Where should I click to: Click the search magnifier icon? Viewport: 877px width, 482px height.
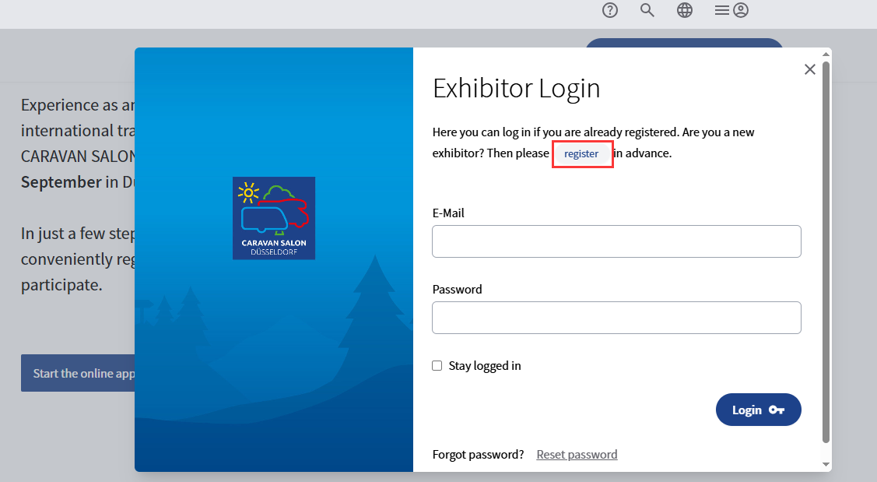(x=647, y=10)
